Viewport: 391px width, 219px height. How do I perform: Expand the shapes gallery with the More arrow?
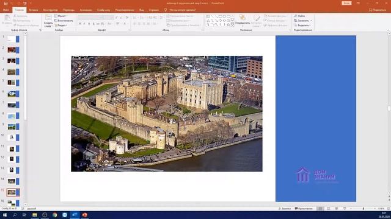[x=232, y=24]
